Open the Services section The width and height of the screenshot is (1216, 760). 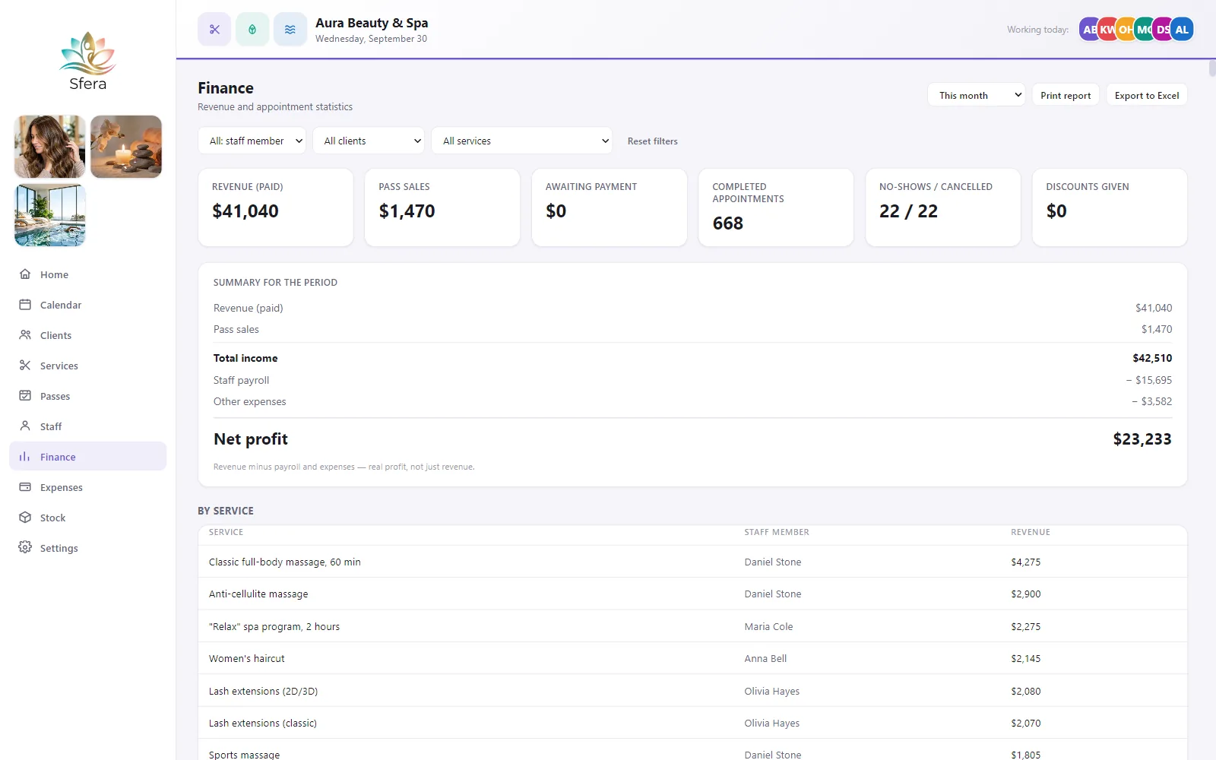(88, 366)
